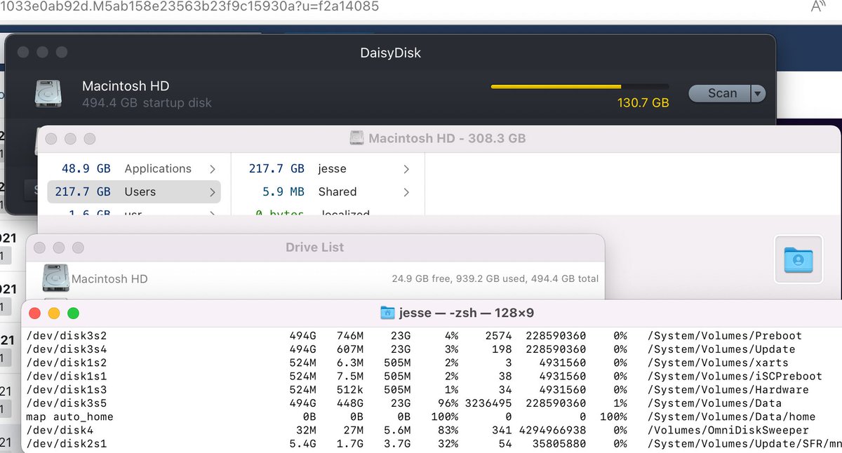
Task: Click the 494.4 GB startup disk subtitle
Action: click(147, 102)
